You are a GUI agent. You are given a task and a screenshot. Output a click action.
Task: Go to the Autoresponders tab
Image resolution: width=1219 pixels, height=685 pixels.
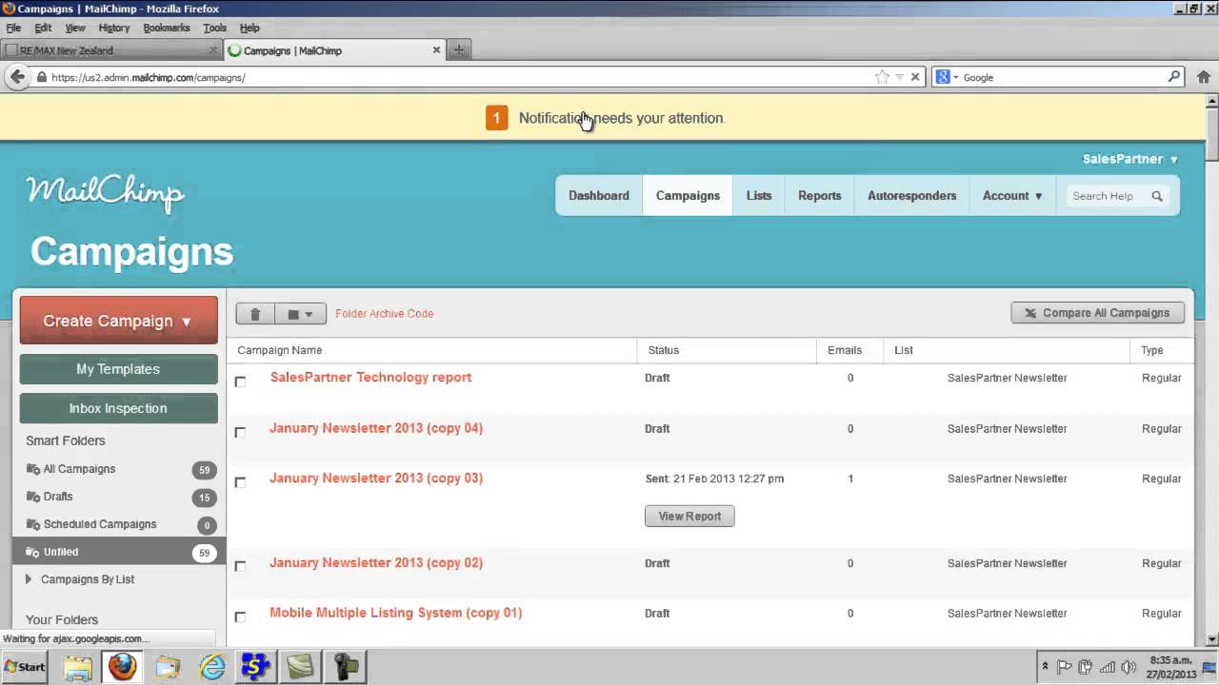coord(912,196)
